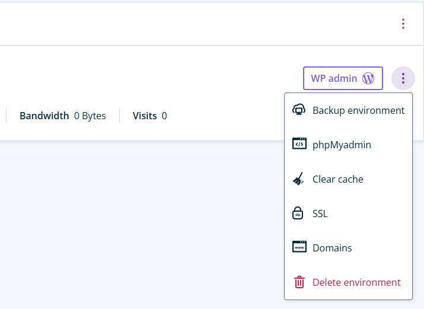Open phpMyadmin from the menu
Viewport: 424px width, 309px height.
348,145
